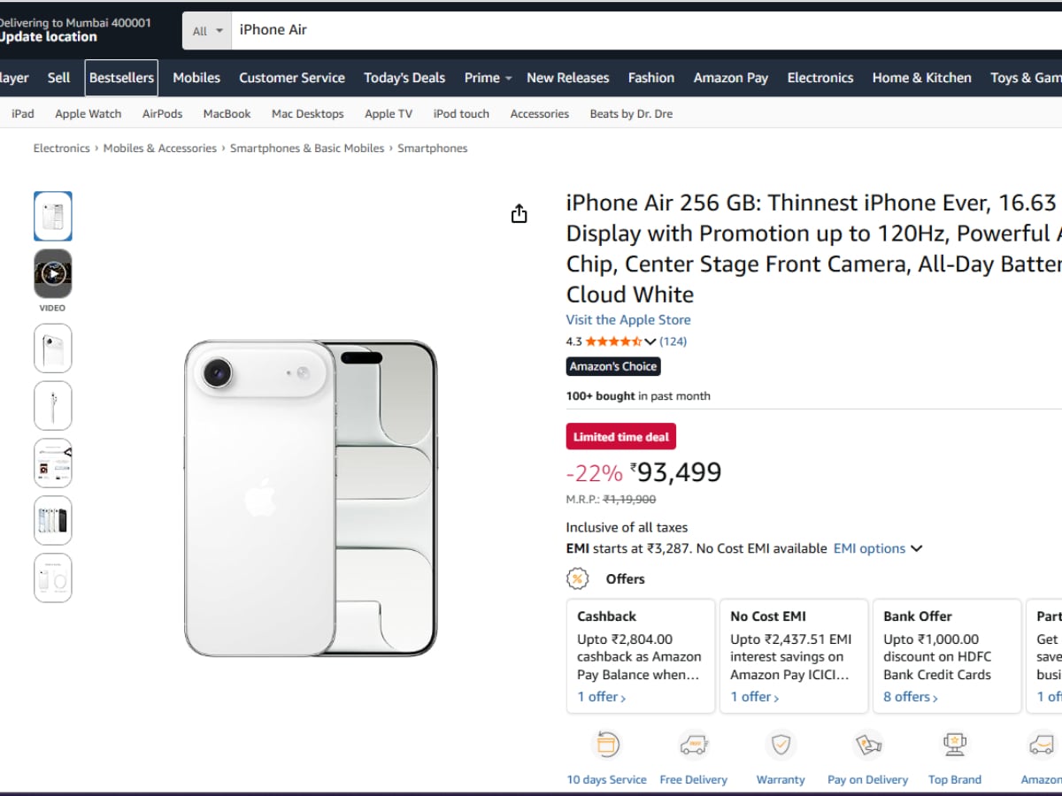Visit the Apple Store link
1062x796 pixels.
(628, 320)
